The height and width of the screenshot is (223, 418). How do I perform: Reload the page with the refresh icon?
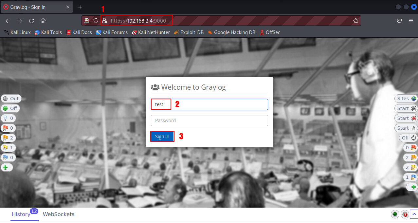[x=31, y=21]
